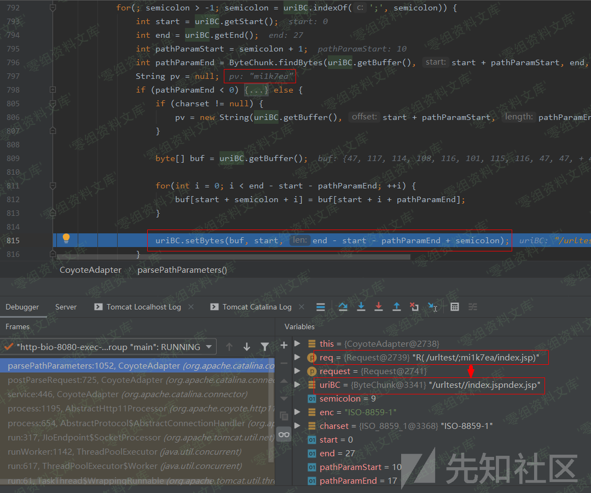
Task: Toggle the watches glasses icon in Variables
Action: [284, 434]
